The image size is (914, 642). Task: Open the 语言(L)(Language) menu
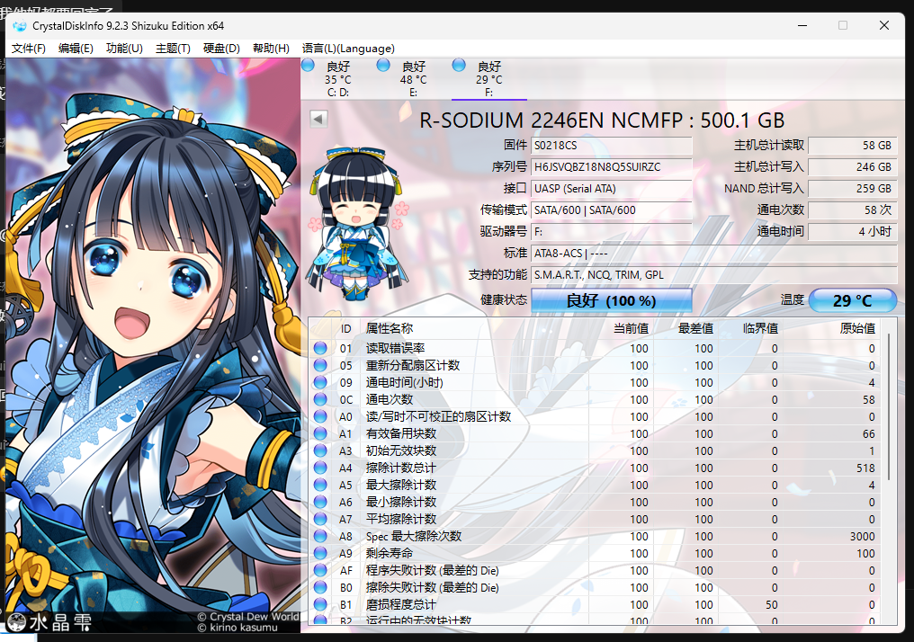click(348, 49)
